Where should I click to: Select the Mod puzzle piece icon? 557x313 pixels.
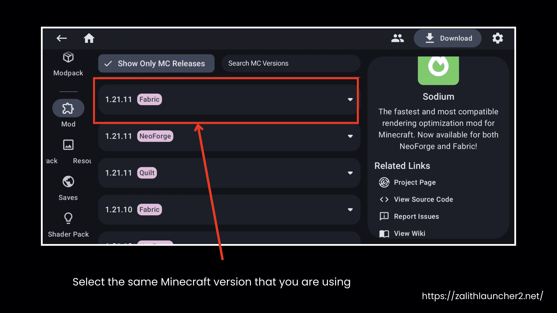pyautogui.click(x=68, y=108)
